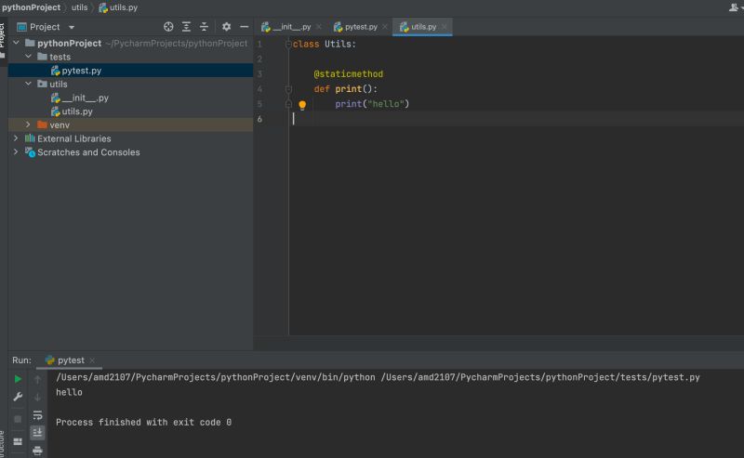Click the Process finished exit code line
The height and width of the screenshot is (458, 744).
pos(143,422)
